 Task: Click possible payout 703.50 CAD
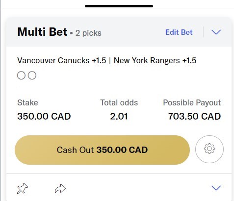[x=195, y=116]
